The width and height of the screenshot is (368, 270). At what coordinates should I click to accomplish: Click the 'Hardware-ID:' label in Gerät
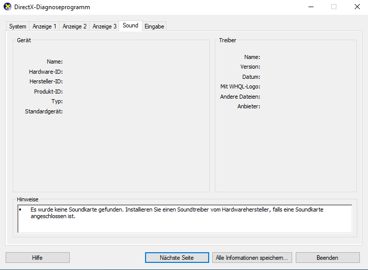click(46, 72)
